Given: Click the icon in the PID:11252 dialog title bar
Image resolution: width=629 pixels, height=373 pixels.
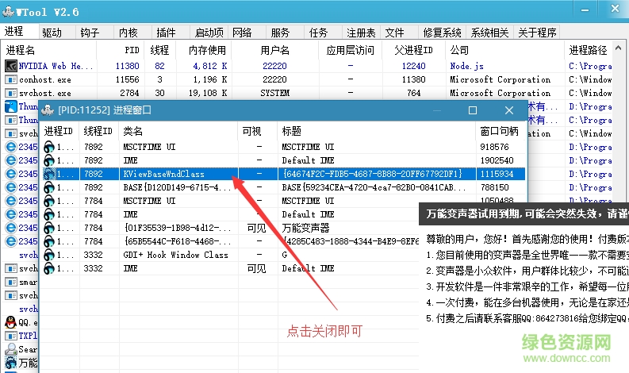Looking at the screenshot, I should [48, 110].
